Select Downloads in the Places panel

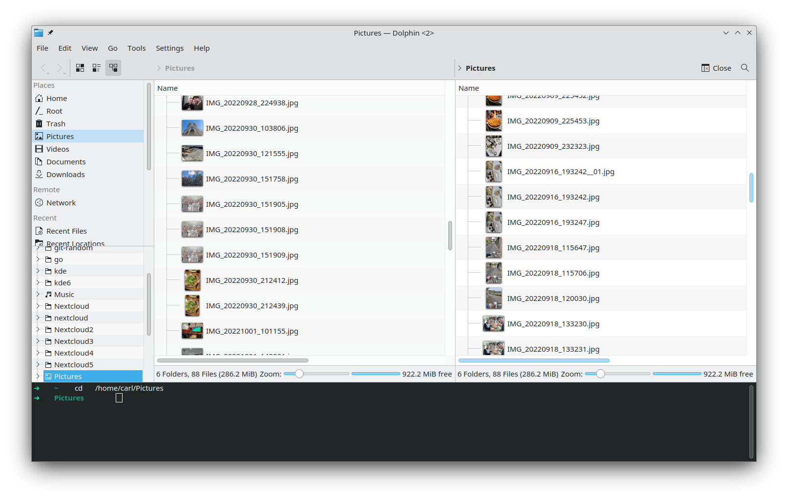click(x=65, y=175)
